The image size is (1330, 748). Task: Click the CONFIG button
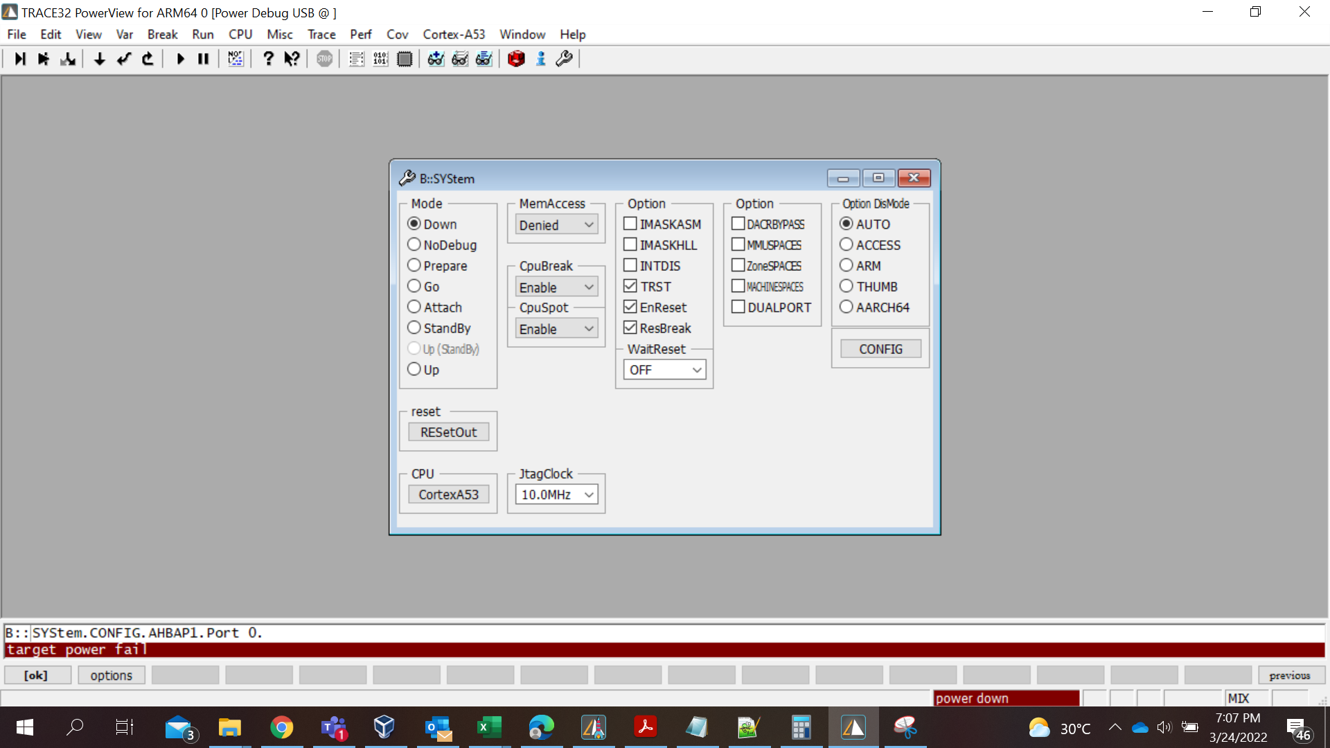pos(880,349)
